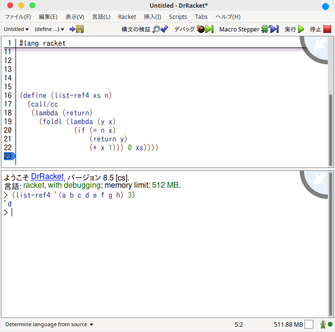This screenshot has width=335, height=332.
Task: Open the ファイル(F) menu
Action: tap(18, 16)
